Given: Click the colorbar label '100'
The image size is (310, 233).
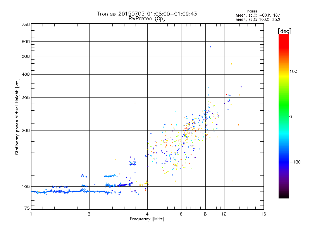Looking at the screenshot, I should [x=293, y=71].
